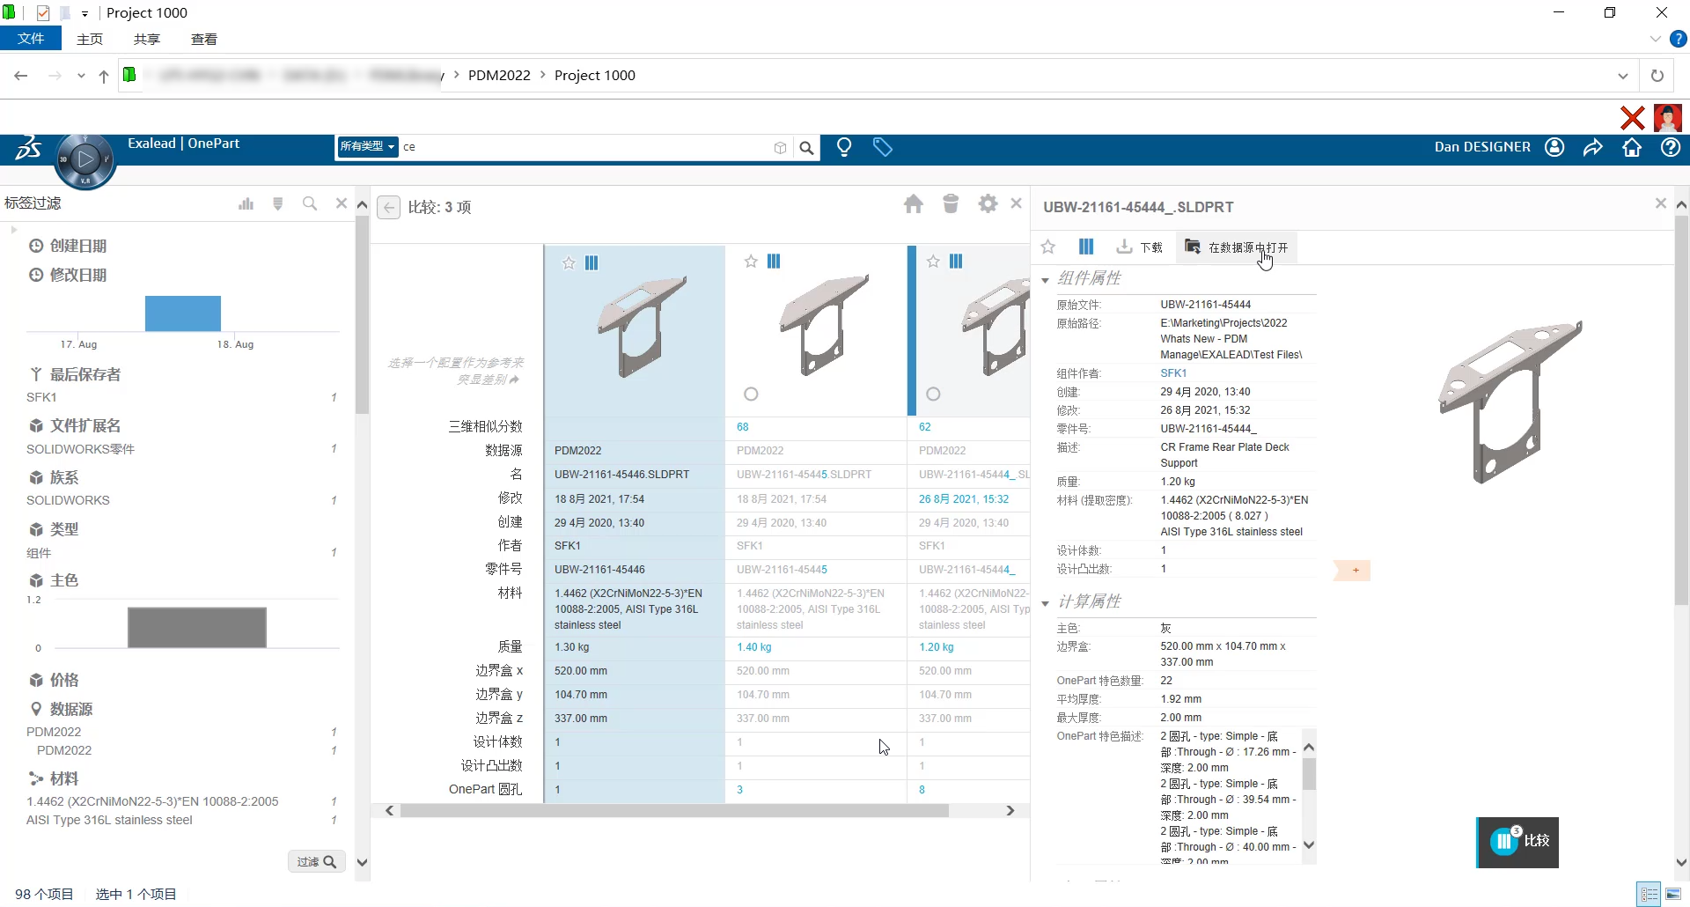
Task: Click the home icon in the comparison panel
Action: (914, 204)
